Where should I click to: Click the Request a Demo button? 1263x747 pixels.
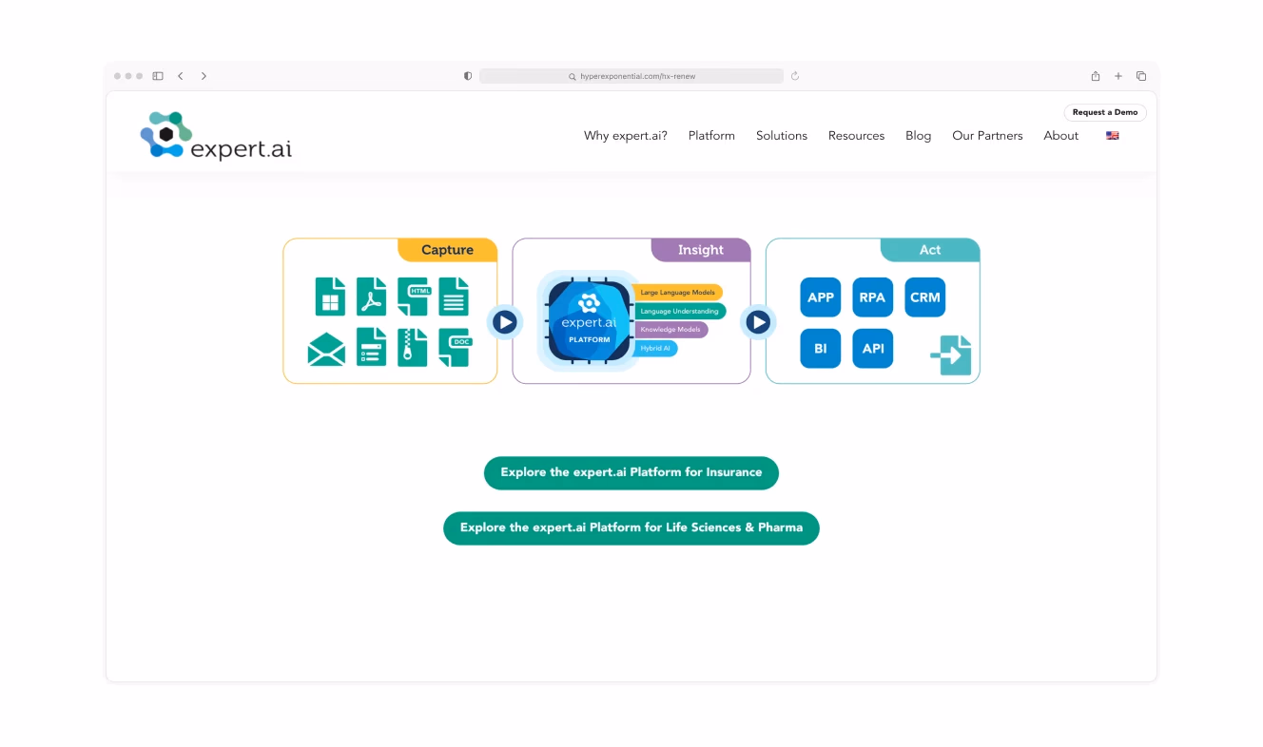[x=1105, y=112]
